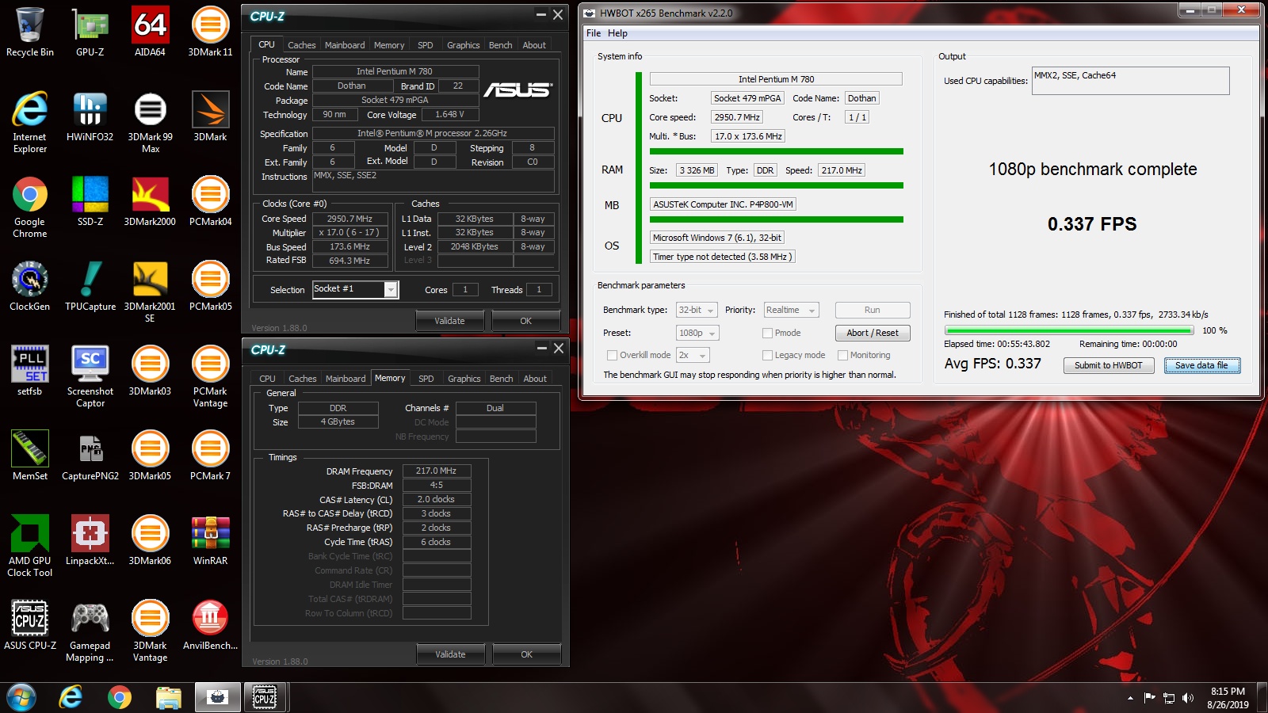Open SPD tab in top CPU-Z window
The width and height of the screenshot is (1268, 713).
426,45
